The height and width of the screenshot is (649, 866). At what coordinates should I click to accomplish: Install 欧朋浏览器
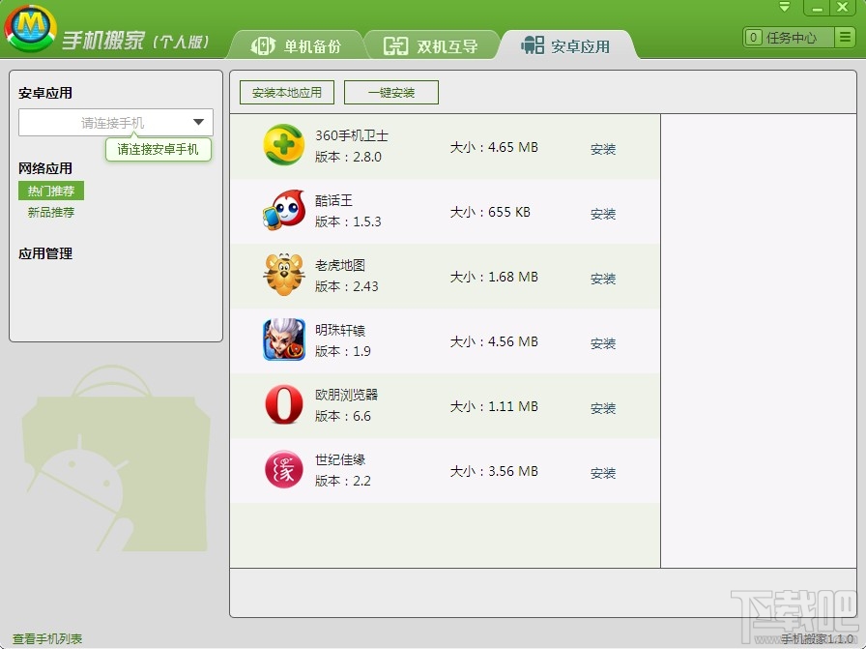click(x=602, y=408)
